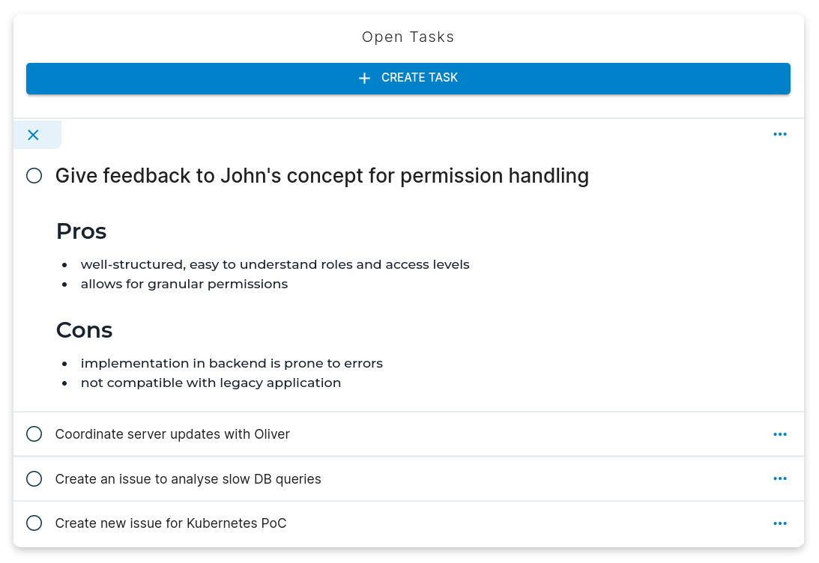The height and width of the screenshot is (563, 819).
Task: Open three-dot menu for slow DB queries task
Action: pyautogui.click(x=780, y=479)
